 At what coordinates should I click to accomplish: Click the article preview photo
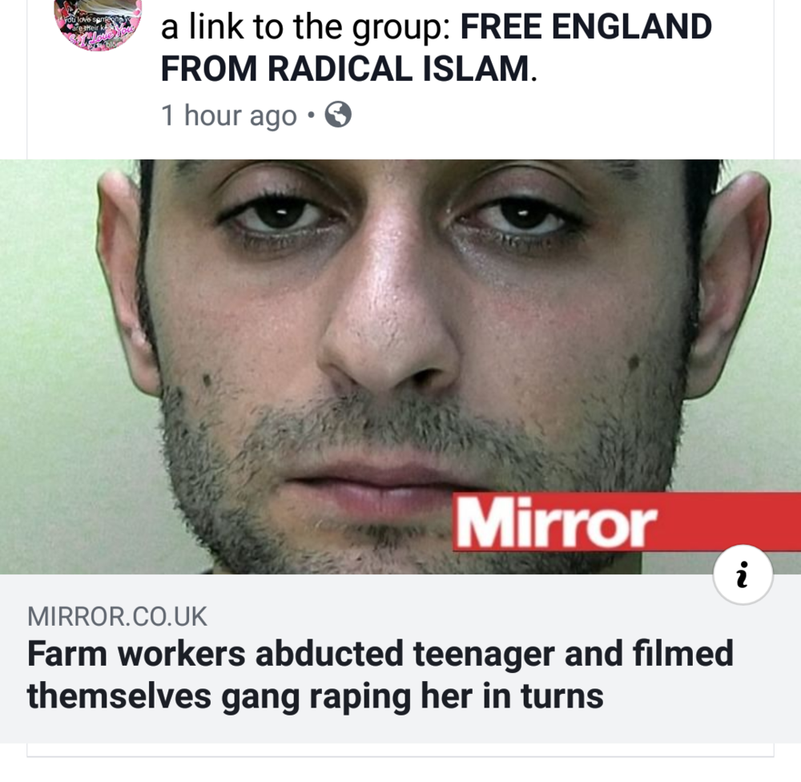(400, 366)
